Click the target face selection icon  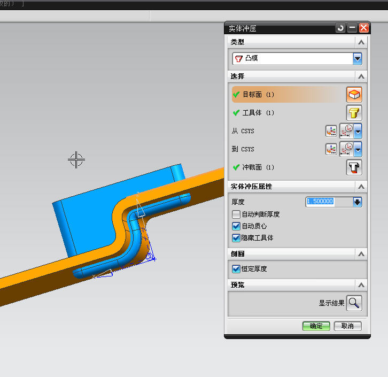(354, 95)
